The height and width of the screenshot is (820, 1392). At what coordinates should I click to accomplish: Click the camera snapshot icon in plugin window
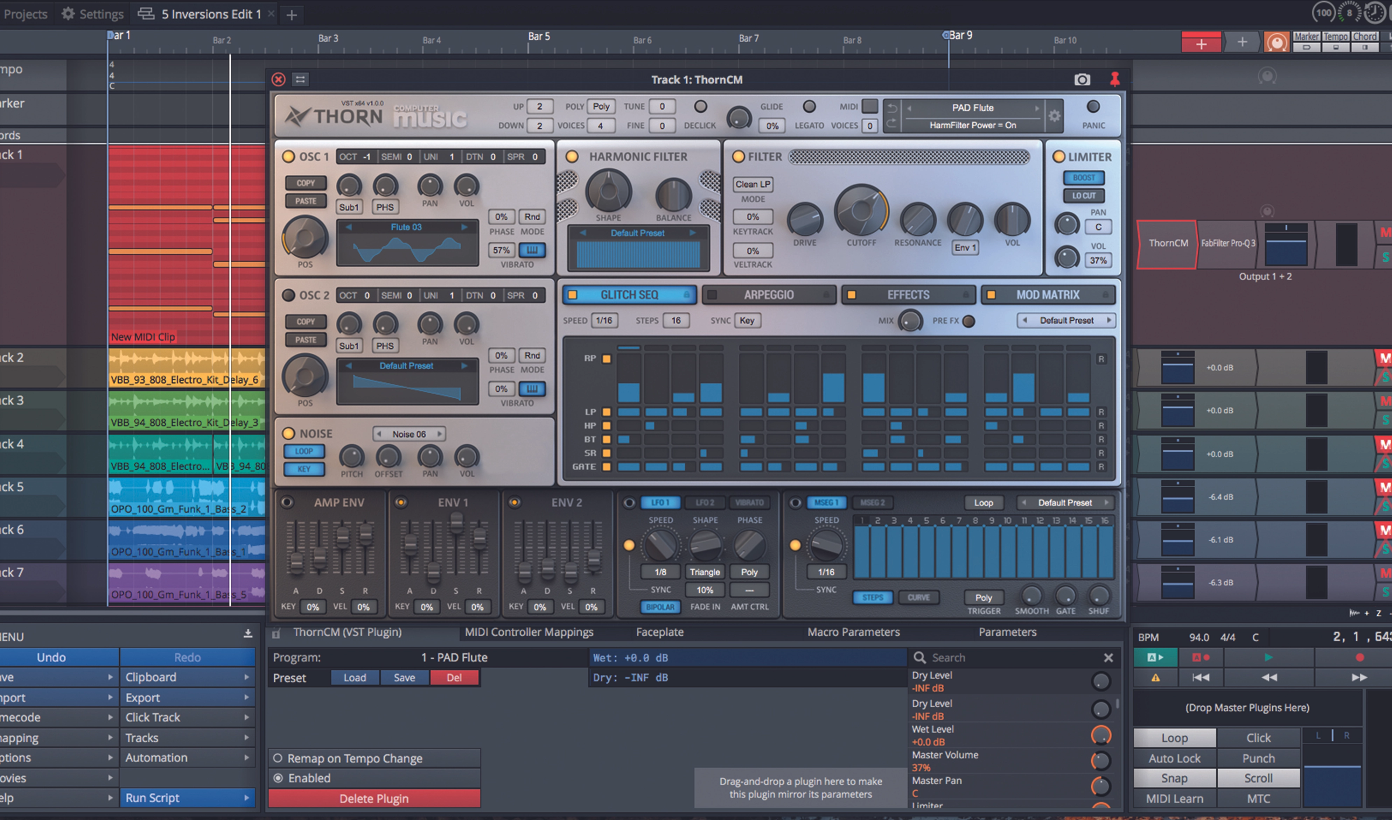tap(1082, 79)
